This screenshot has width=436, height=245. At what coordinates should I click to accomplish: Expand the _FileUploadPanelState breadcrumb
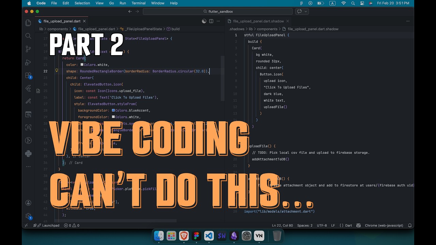143,29
